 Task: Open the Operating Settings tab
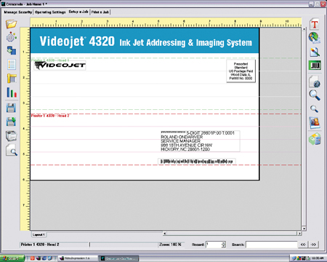tap(50, 12)
